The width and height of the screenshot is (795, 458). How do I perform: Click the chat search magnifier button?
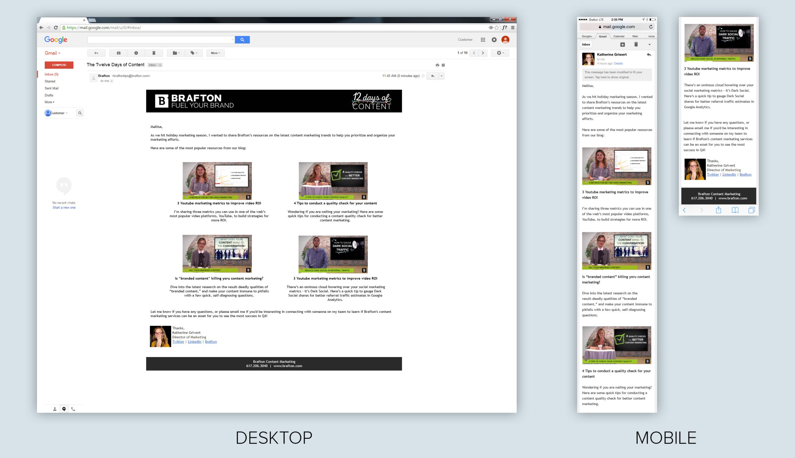click(x=80, y=113)
